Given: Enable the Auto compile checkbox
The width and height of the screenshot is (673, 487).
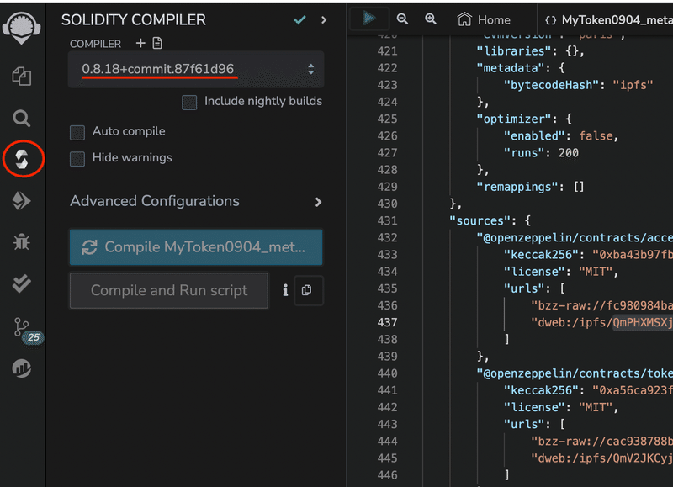Looking at the screenshot, I should pos(77,132).
